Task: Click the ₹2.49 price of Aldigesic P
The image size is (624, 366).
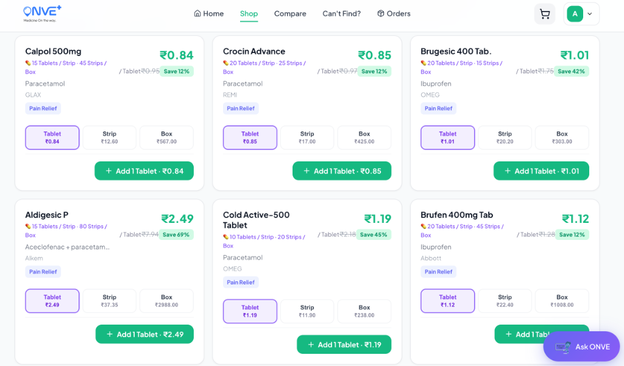Action: 177,219
